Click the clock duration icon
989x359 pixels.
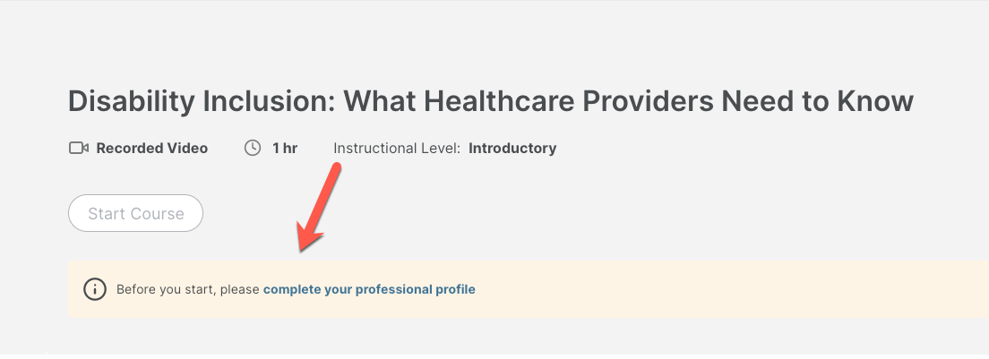[253, 148]
